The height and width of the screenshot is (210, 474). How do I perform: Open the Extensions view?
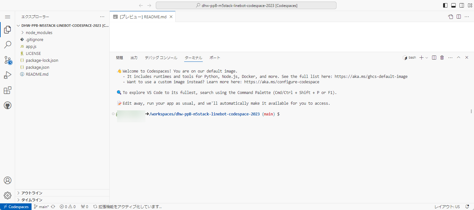coord(8,90)
